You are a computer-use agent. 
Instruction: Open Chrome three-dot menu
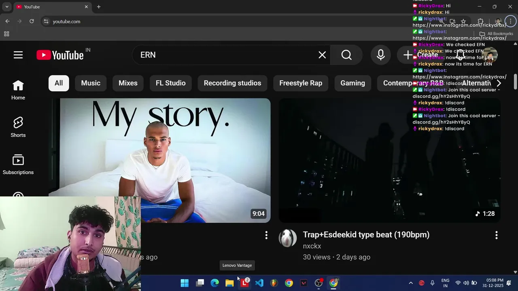510,21
